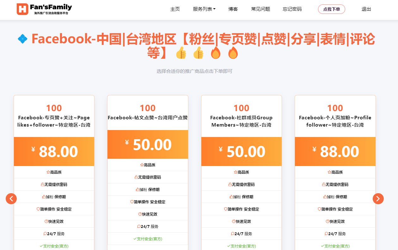Click 高品质 in the 专页赞 card
Screen dimensions: 398x250
click(56, 172)
